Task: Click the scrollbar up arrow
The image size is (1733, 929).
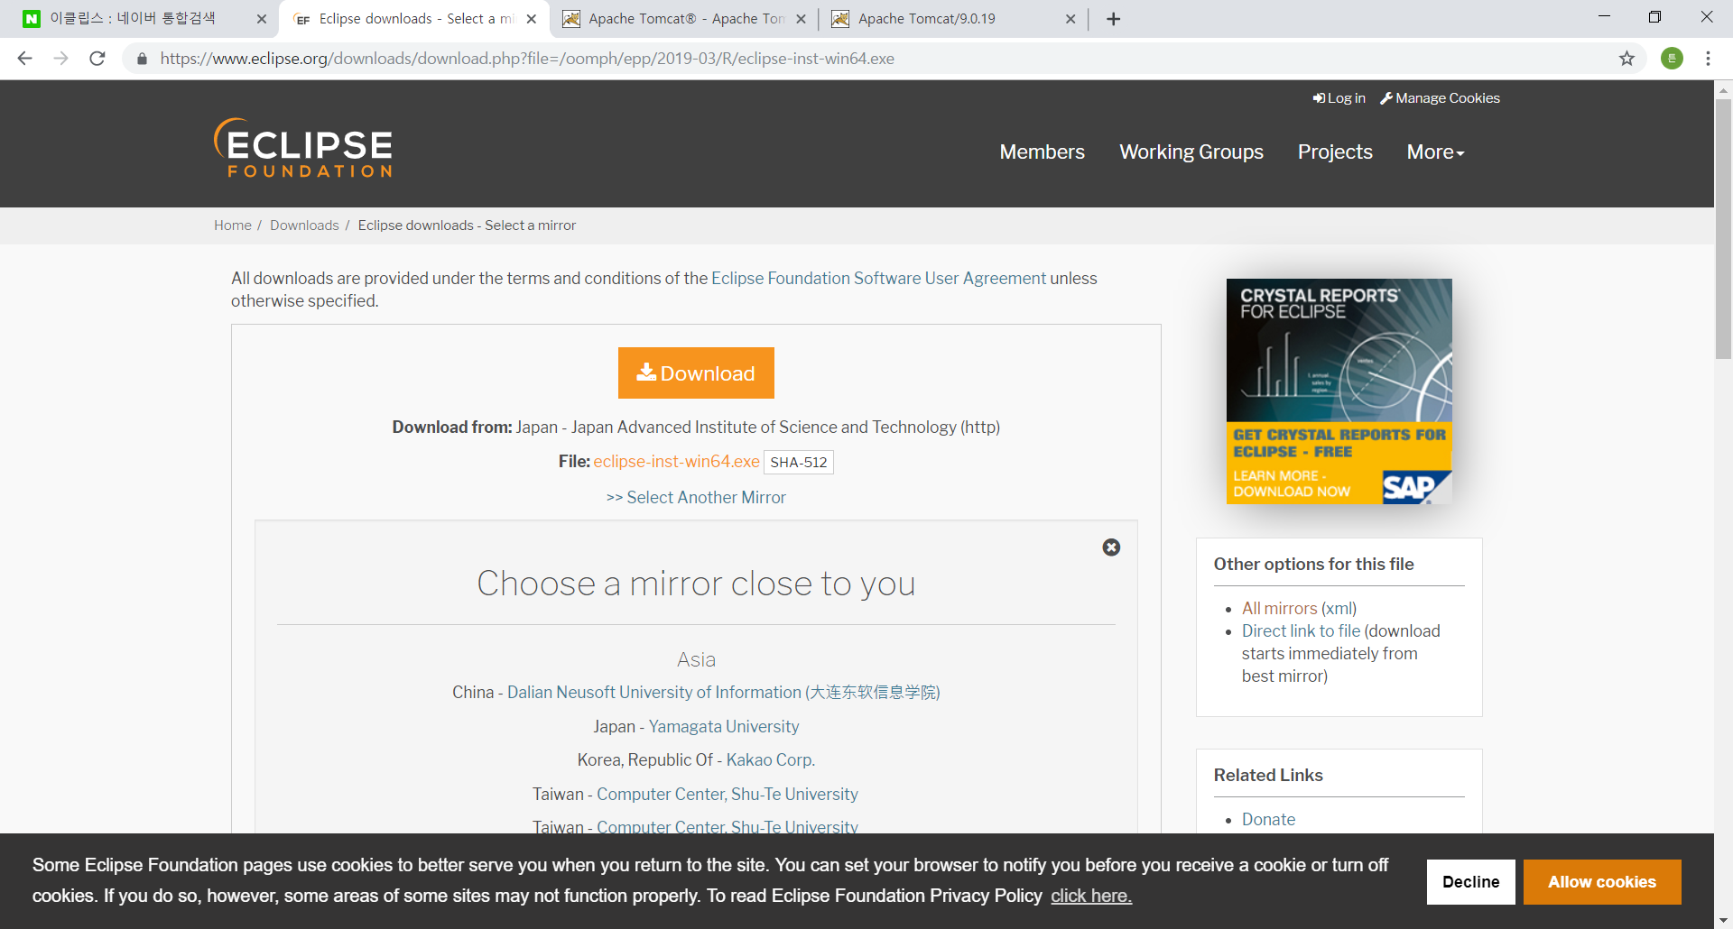Action: pyautogui.click(x=1723, y=89)
